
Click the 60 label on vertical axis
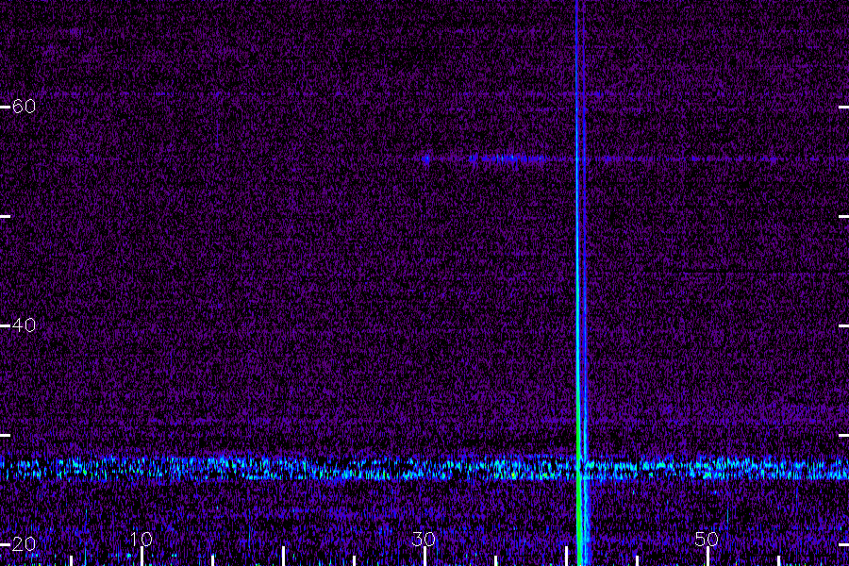(x=24, y=107)
